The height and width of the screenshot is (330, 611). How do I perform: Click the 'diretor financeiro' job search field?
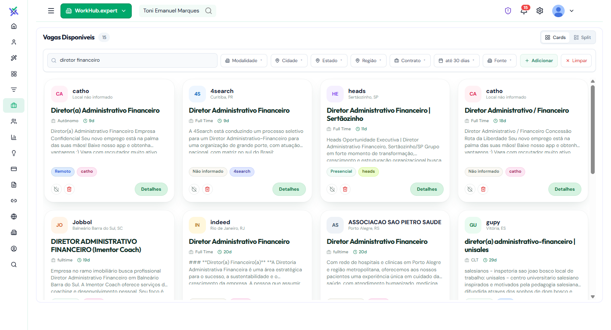coord(133,60)
